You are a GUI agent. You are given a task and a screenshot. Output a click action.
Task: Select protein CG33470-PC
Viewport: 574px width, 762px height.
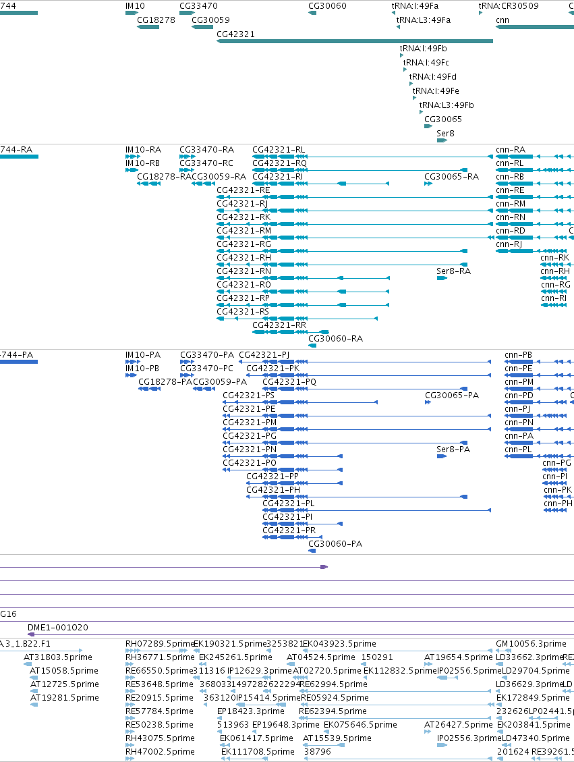(x=207, y=369)
